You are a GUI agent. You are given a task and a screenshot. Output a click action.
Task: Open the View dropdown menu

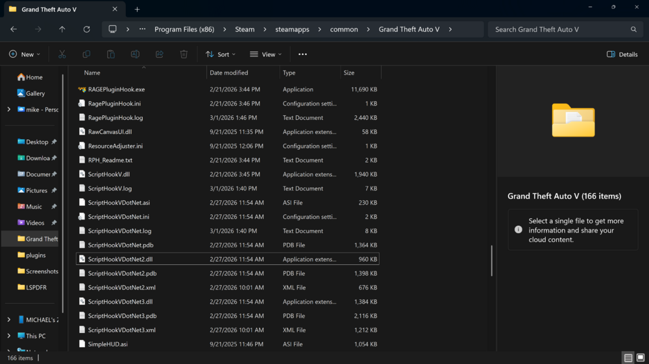click(265, 54)
